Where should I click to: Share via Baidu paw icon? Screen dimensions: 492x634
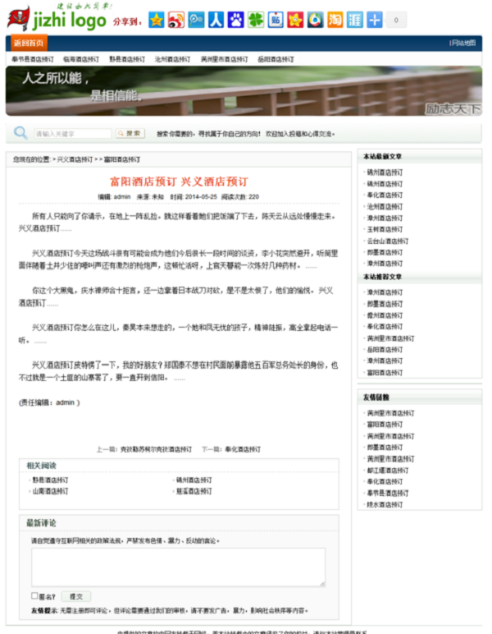tap(235, 20)
